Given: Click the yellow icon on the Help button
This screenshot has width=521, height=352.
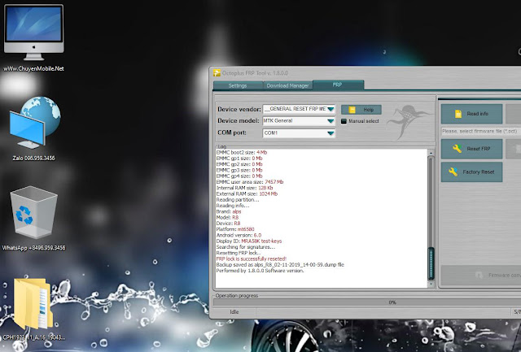Looking at the screenshot, I should (x=352, y=110).
